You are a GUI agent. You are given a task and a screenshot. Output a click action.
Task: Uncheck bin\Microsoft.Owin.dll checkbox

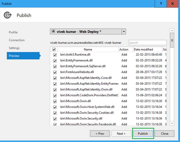pos(55,101)
